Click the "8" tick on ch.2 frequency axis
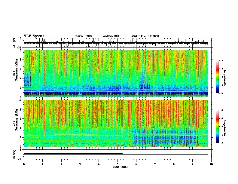Viewport: 238px width, 184px height. pyautogui.click(x=21, y=109)
